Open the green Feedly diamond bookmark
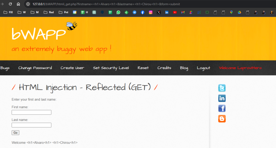Viewport: 276px width, 148px height. (x=126, y=12)
